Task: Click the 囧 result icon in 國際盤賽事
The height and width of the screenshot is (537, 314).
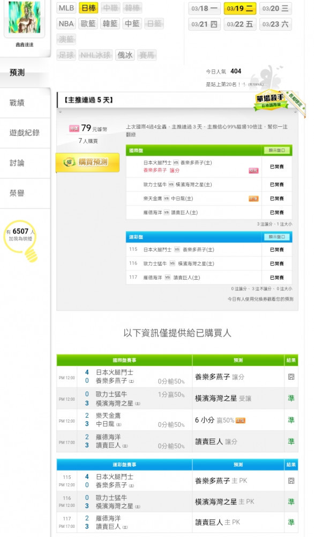Action: [291, 377]
